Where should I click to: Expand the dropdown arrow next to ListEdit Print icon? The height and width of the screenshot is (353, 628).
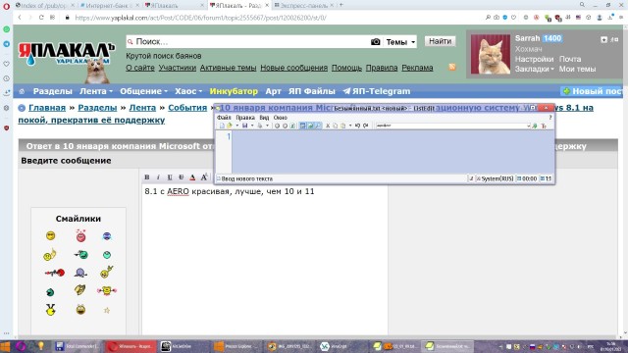pos(267,126)
